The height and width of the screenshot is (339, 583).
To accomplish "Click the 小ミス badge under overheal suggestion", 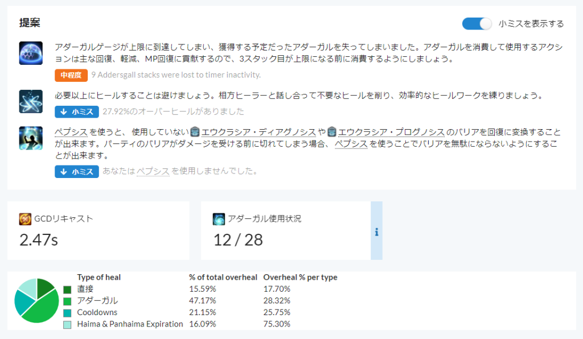I will click(x=77, y=111).
